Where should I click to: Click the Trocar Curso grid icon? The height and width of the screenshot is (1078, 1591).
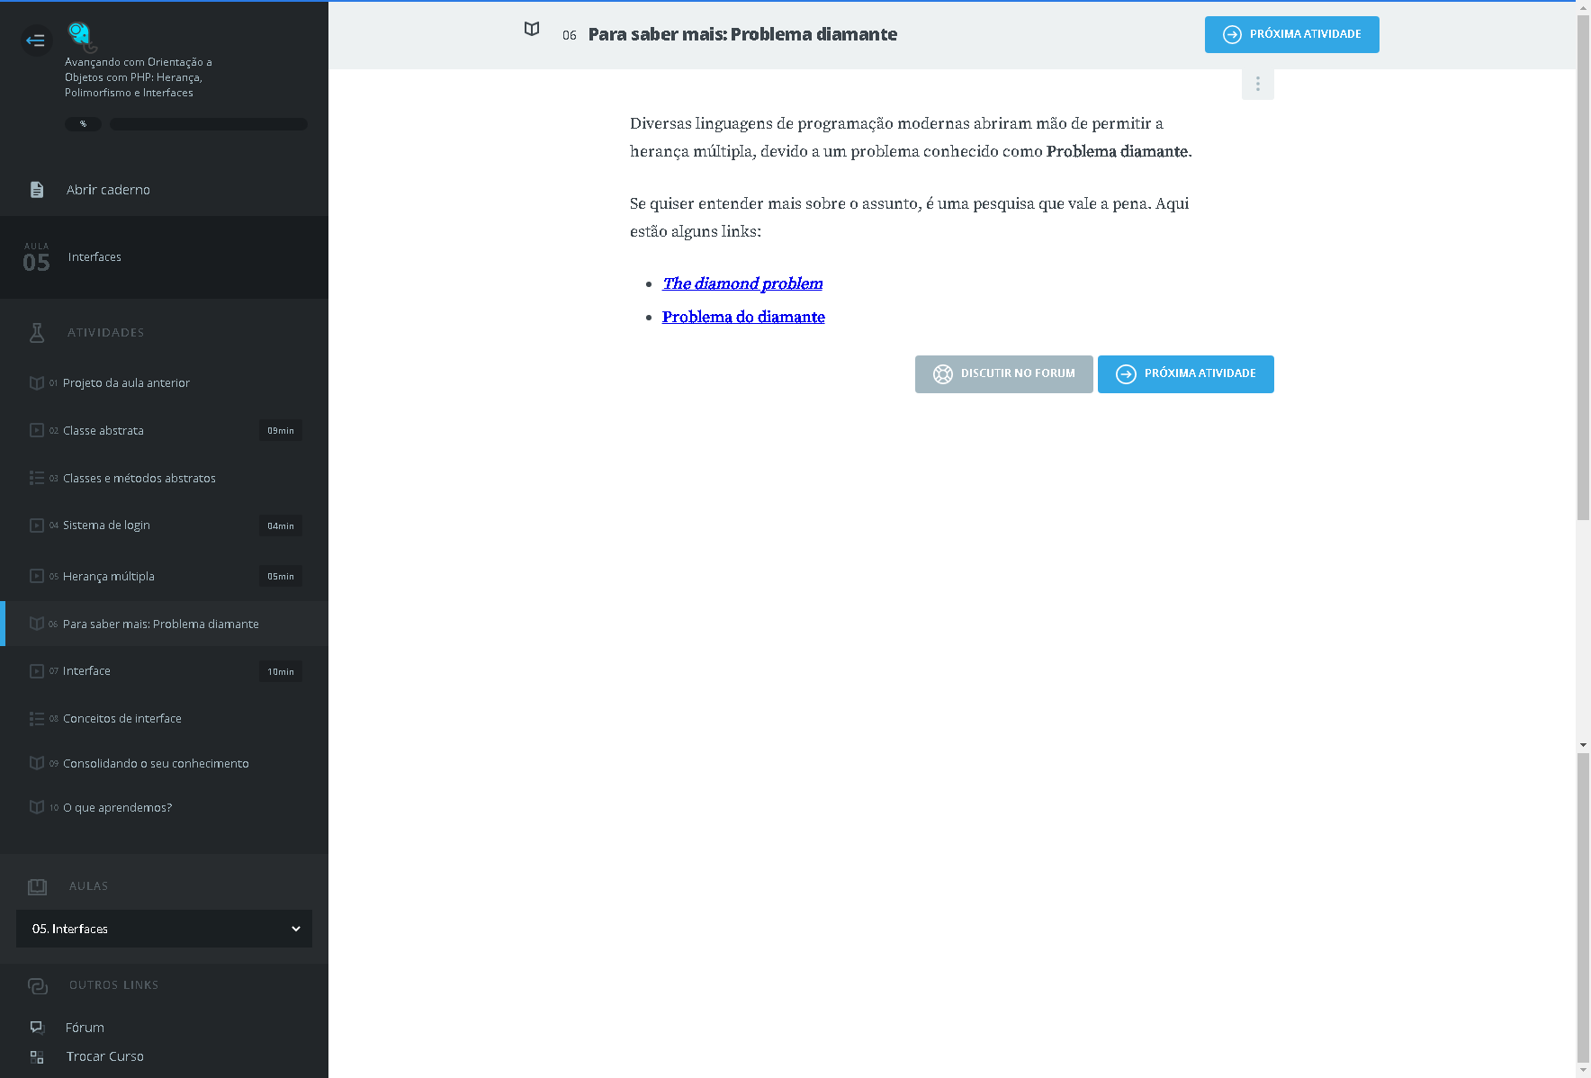[37, 1057]
